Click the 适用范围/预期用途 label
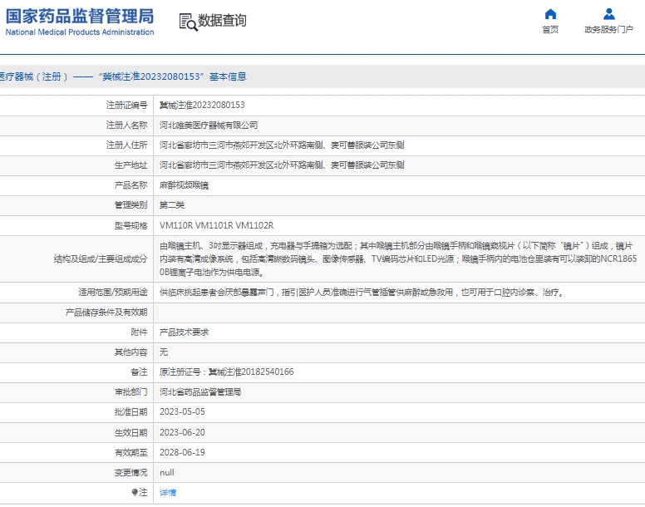This screenshot has height=507, width=645. pos(113,293)
